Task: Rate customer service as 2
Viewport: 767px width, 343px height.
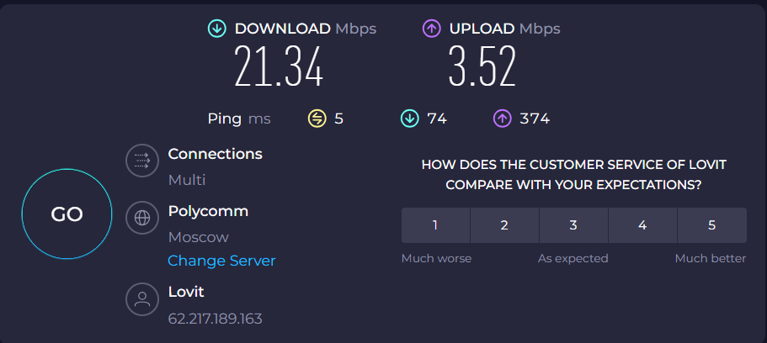Action: pyautogui.click(x=504, y=225)
